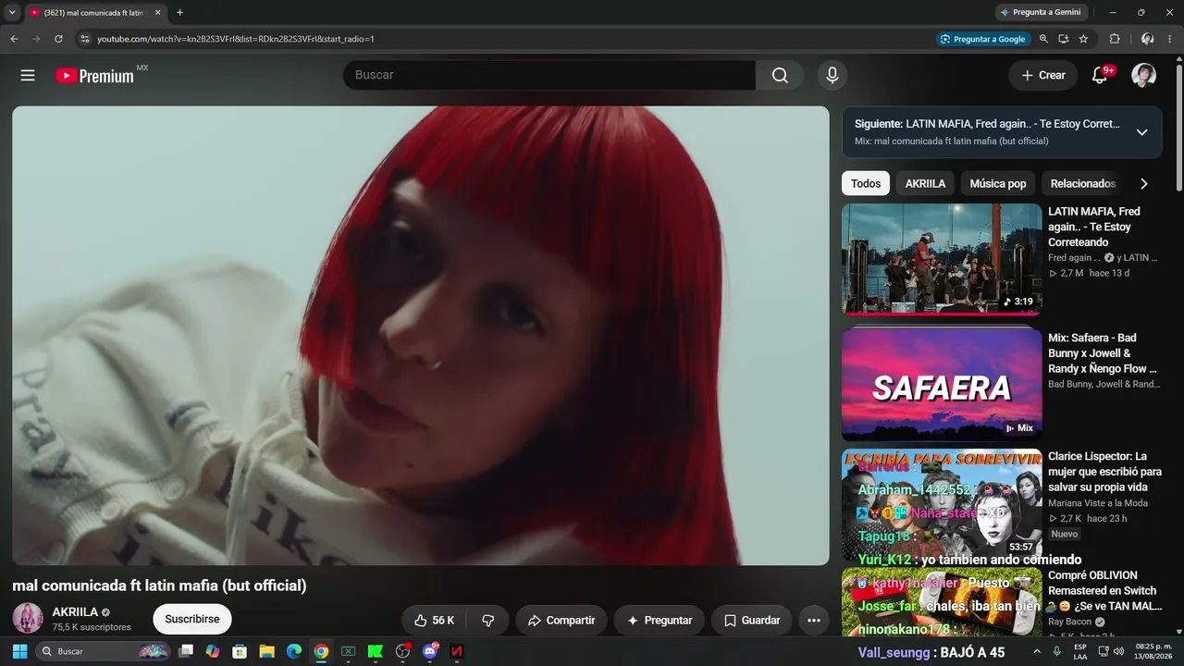
Task: Open Discord from the taskbar
Action: pos(429,651)
